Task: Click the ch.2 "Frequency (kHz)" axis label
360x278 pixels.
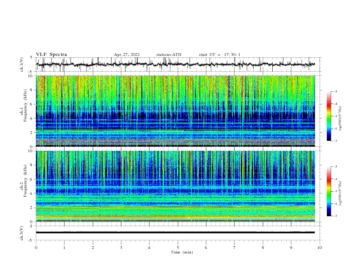Action: [25, 180]
